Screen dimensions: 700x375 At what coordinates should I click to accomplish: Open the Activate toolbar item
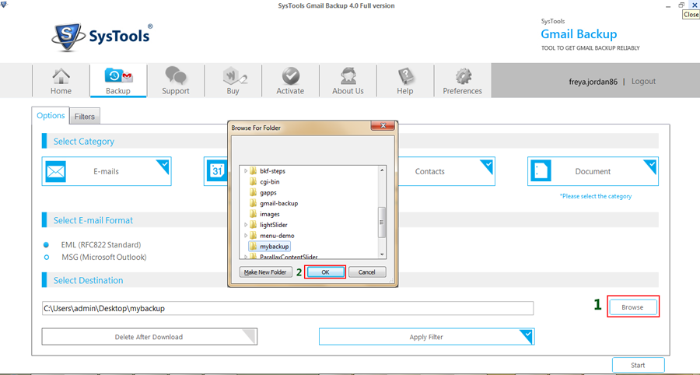pyautogui.click(x=290, y=81)
